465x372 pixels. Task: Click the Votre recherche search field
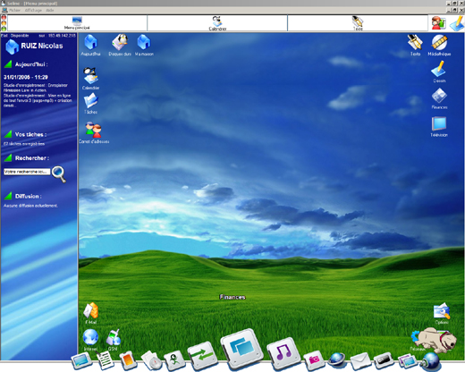[27, 172]
